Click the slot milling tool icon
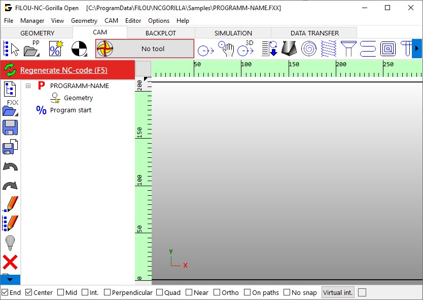 pyautogui.click(x=406, y=49)
